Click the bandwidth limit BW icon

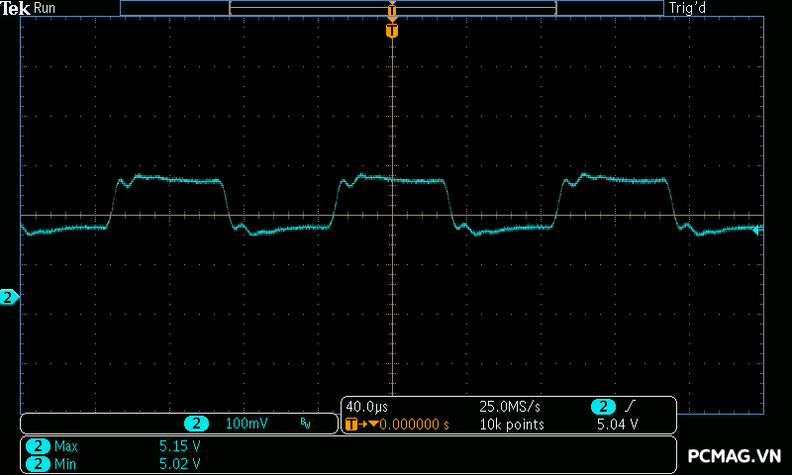tap(305, 424)
